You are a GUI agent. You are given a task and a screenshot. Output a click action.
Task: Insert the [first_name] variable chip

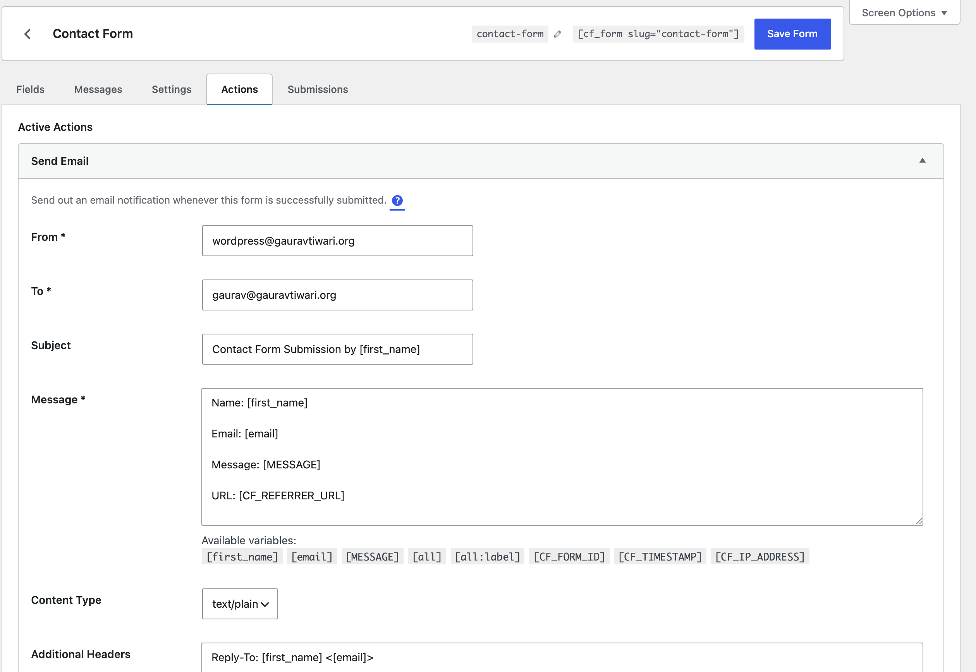[242, 556]
